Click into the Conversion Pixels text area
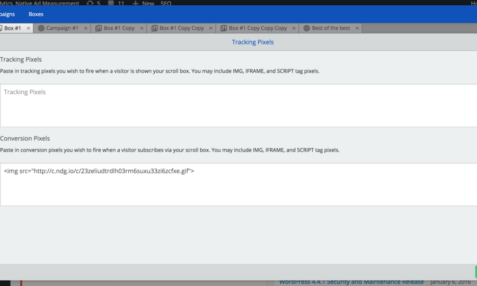477x286 pixels. (238, 184)
